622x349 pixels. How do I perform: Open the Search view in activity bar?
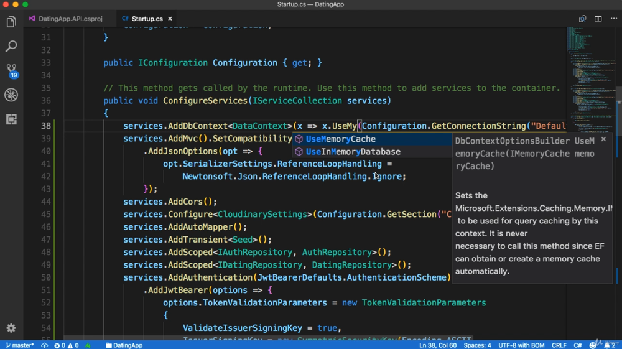coord(11,47)
